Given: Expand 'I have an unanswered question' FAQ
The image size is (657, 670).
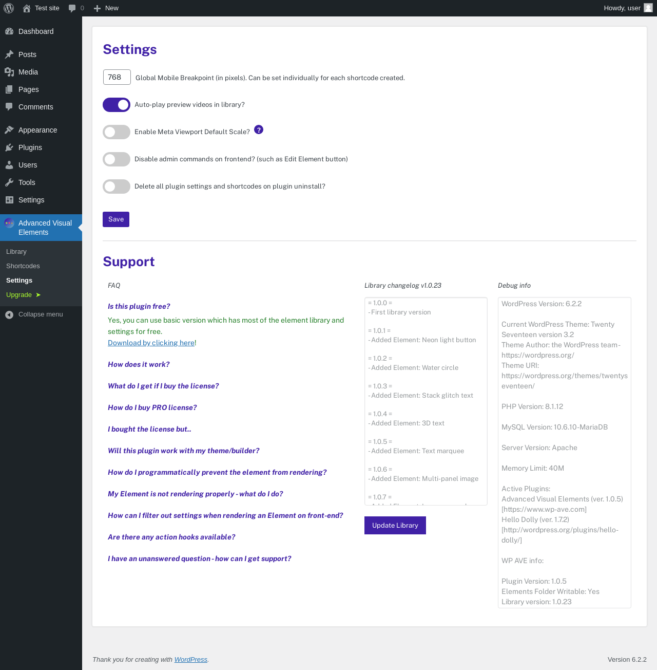Looking at the screenshot, I should click(200, 559).
